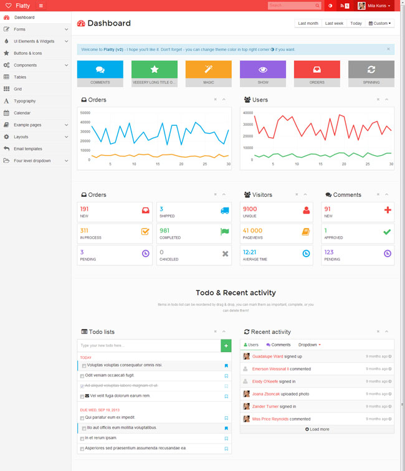Check the 'Odit veniam occaecati fugit' todo

click(x=82, y=376)
